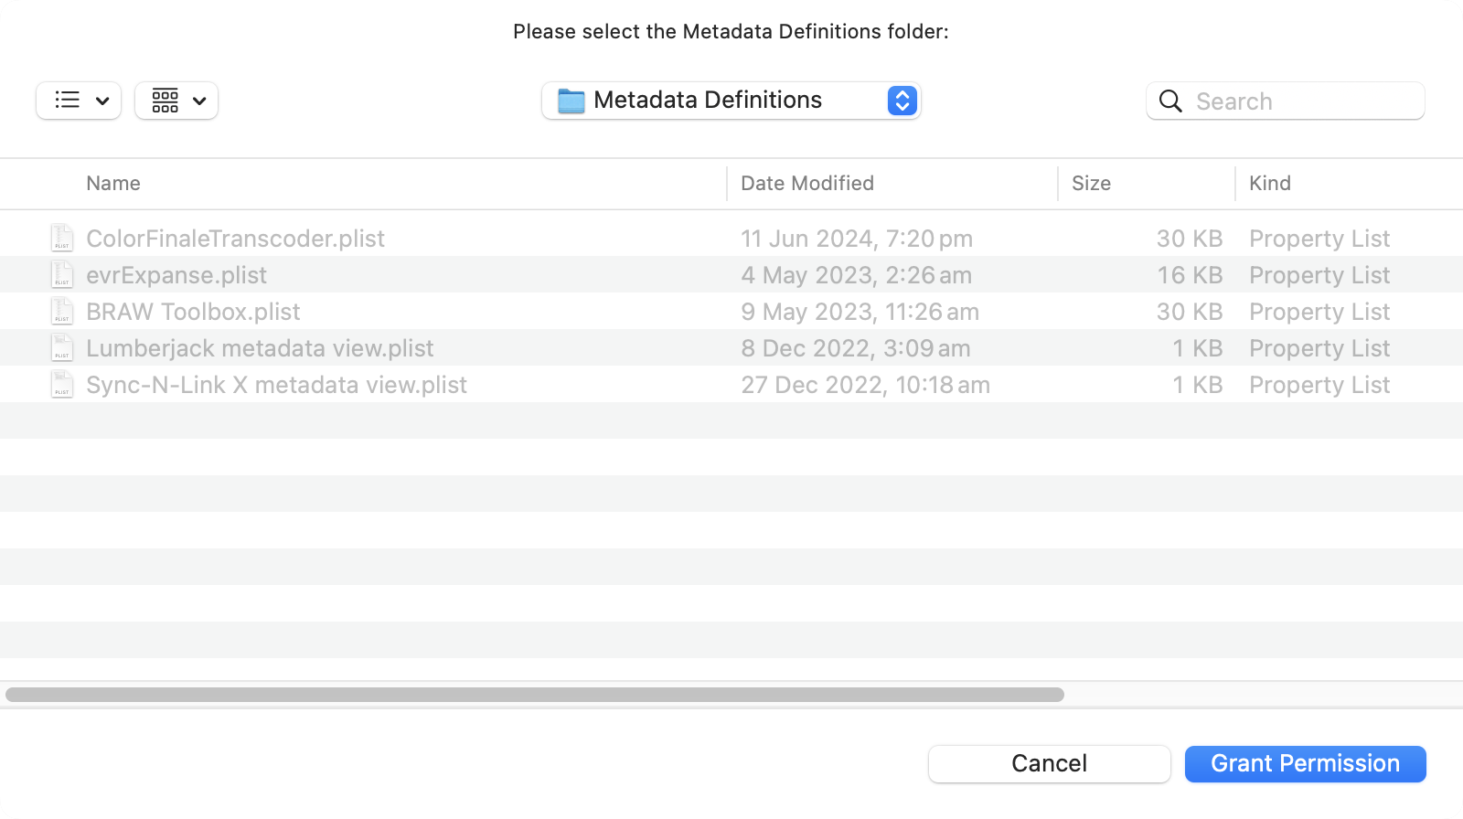
Task: Click the Lumberjack metadata view.plist file icon
Action: click(x=61, y=347)
